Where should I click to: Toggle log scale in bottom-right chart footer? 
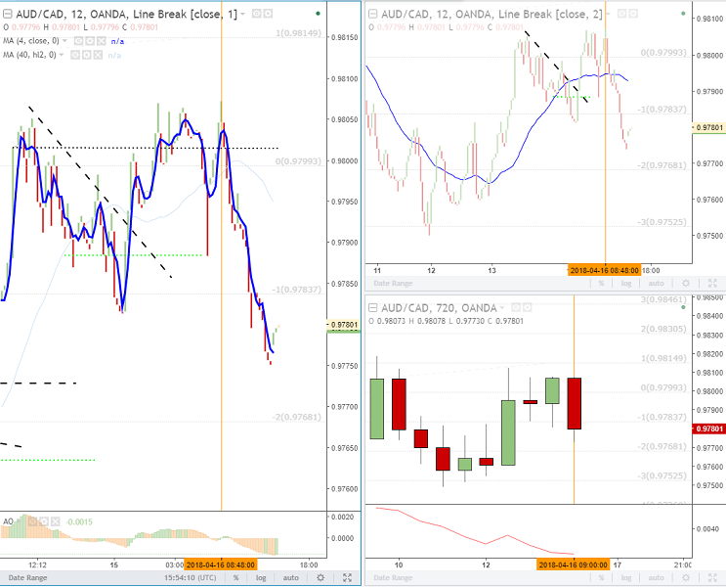(626, 578)
